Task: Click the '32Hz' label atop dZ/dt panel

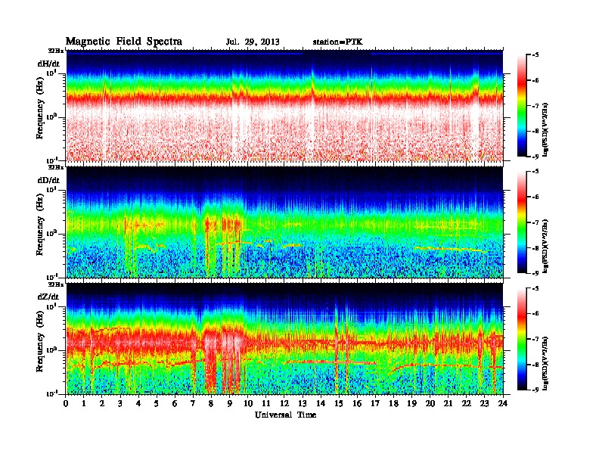Action: point(56,284)
